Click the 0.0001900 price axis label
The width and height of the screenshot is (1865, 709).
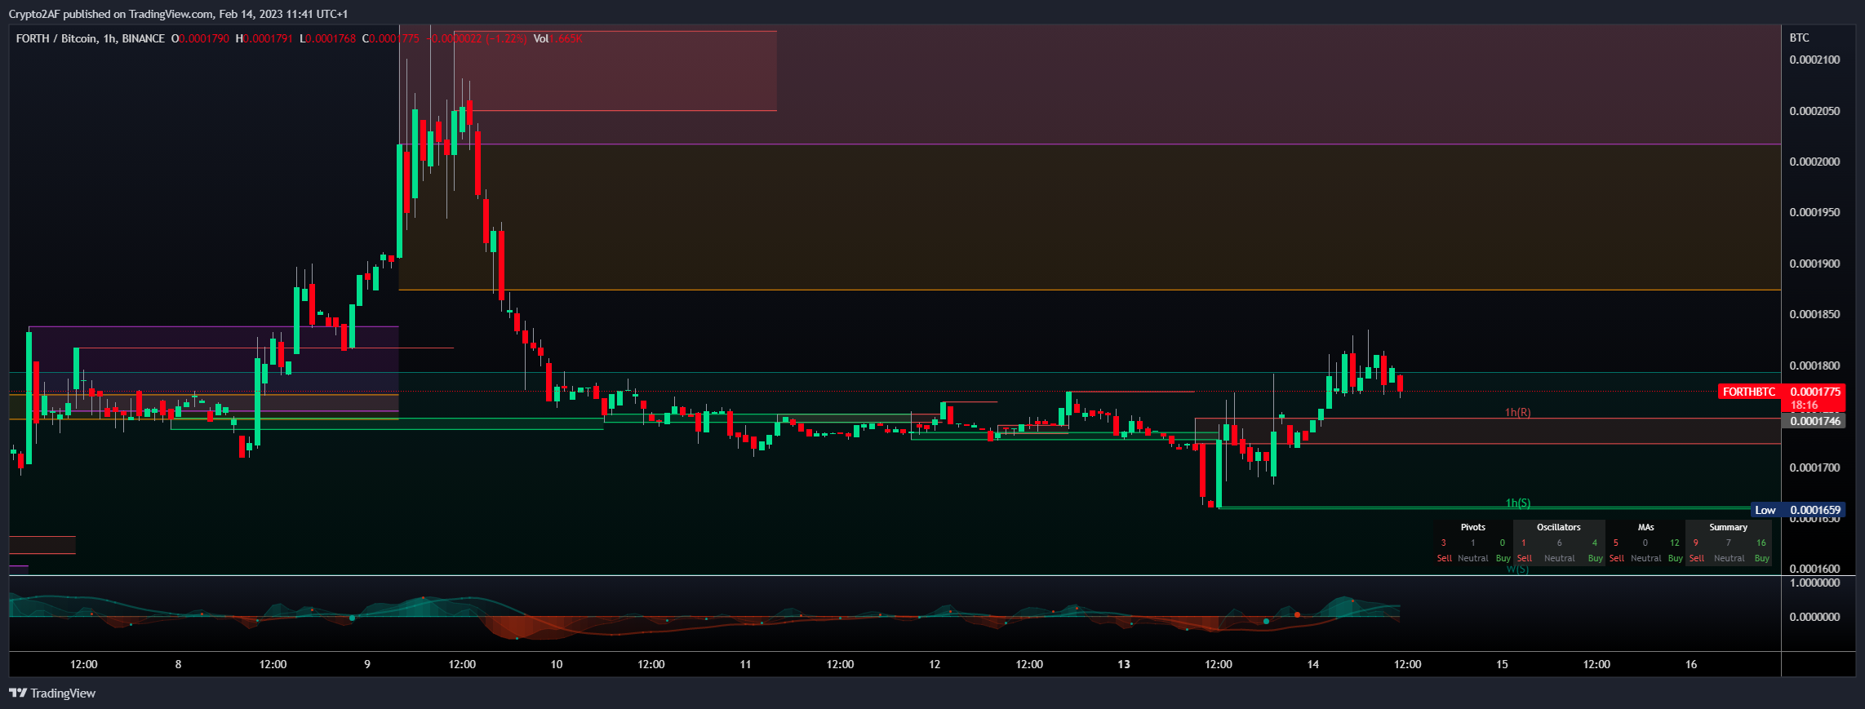pyautogui.click(x=1814, y=264)
